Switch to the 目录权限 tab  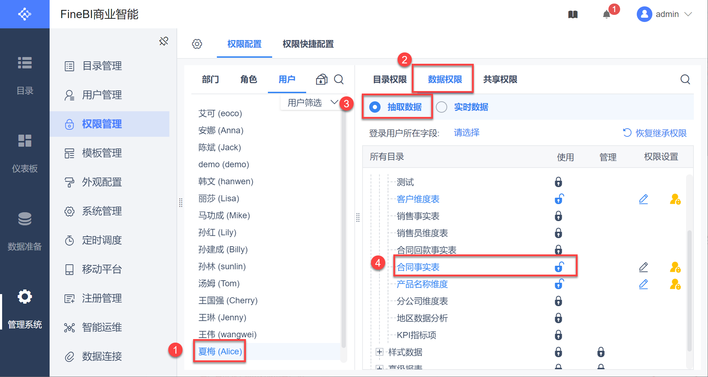pos(390,79)
